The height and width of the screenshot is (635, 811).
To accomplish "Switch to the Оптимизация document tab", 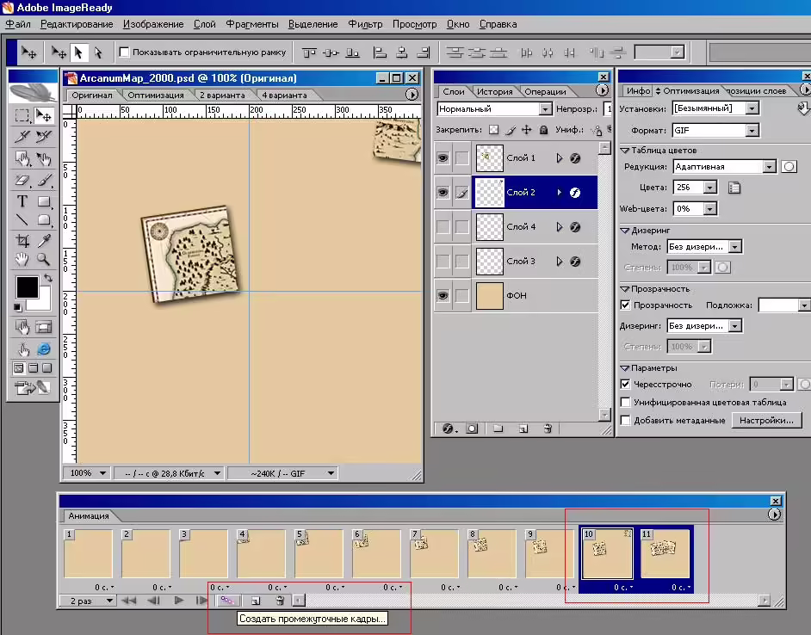I will (x=156, y=96).
